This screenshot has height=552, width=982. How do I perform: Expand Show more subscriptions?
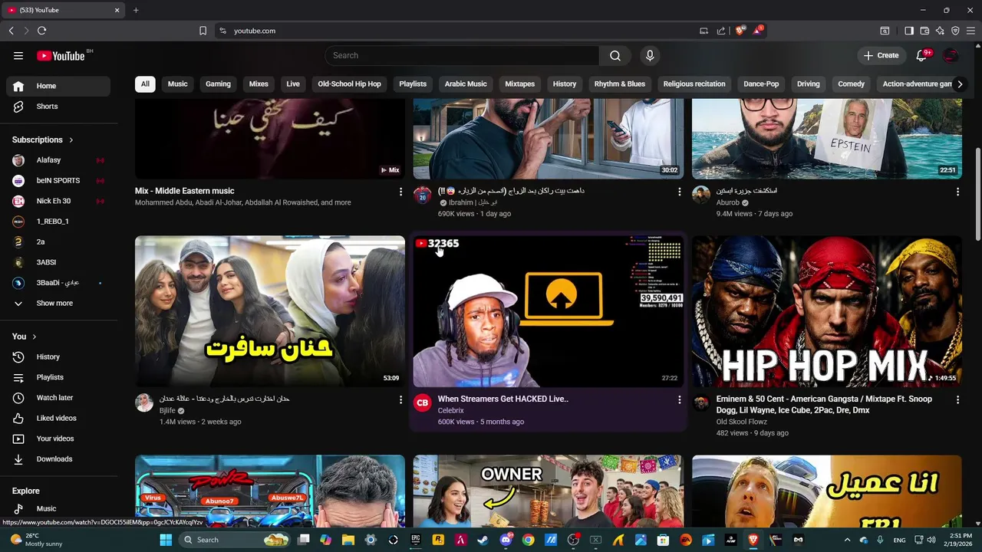tap(58, 303)
